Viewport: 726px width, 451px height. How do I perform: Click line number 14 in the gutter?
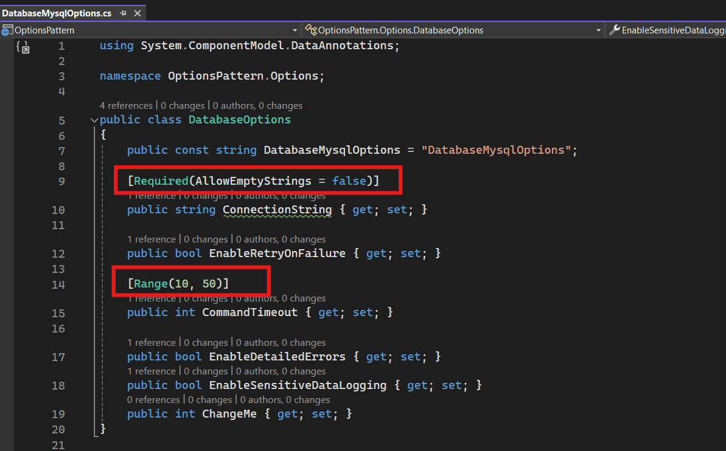pos(58,284)
